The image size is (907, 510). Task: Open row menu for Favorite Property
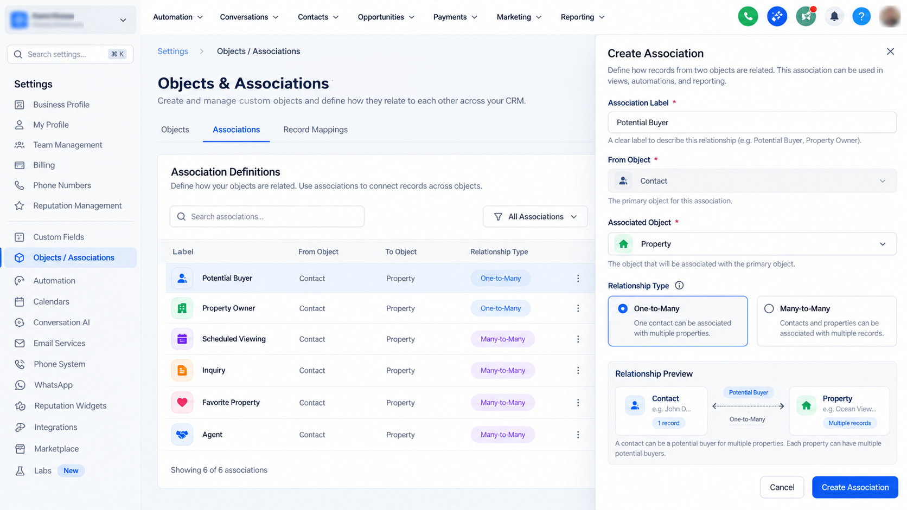point(578,403)
